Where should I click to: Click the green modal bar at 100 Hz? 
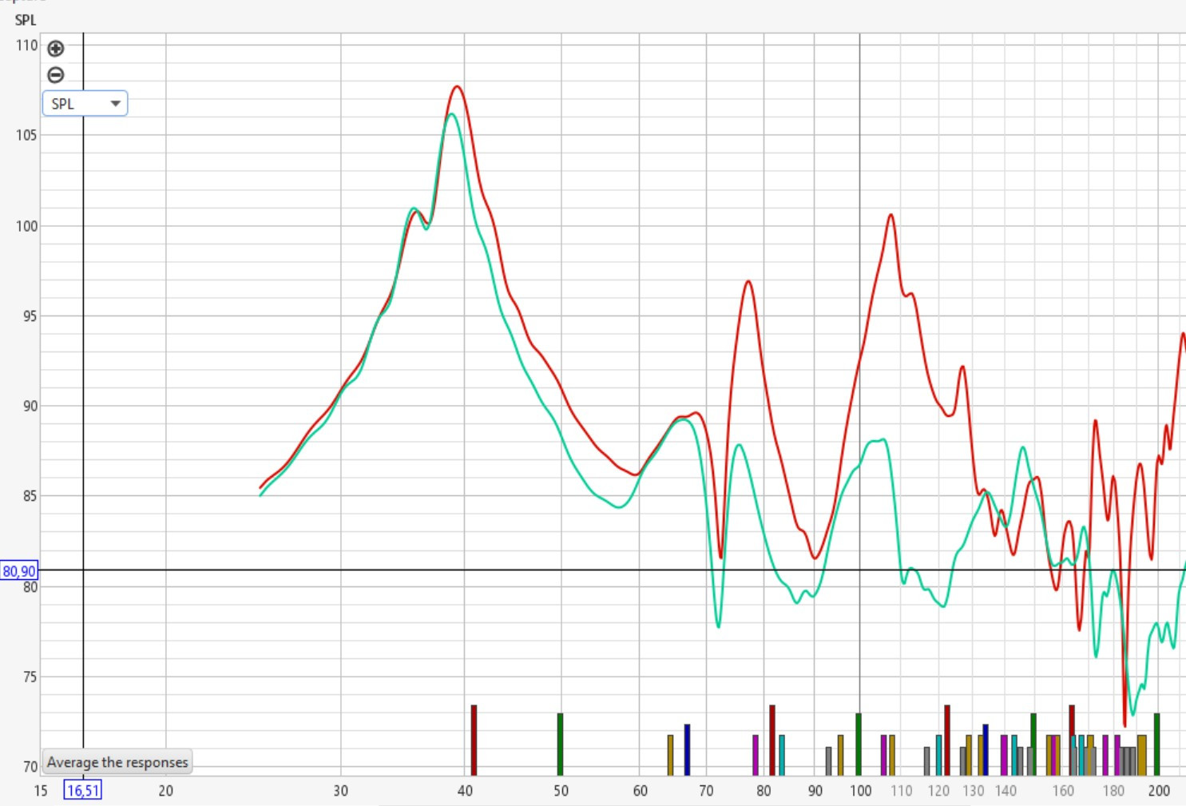coord(859,744)
